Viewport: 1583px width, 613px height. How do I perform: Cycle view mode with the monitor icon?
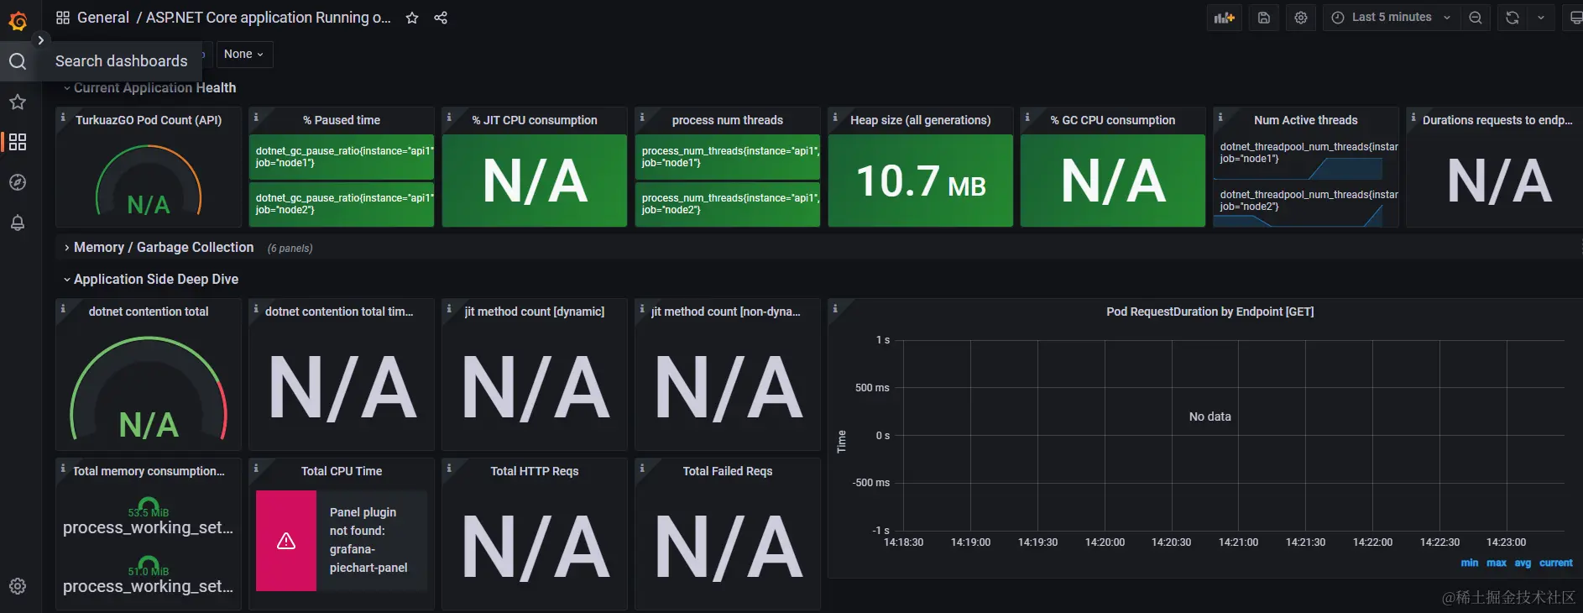1574,18
